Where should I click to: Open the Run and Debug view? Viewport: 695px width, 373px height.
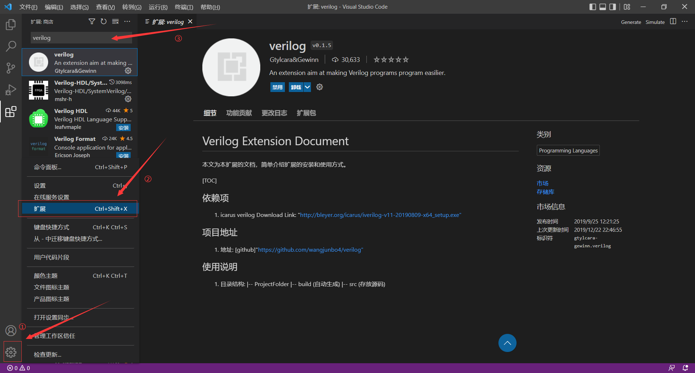[11, 90]
